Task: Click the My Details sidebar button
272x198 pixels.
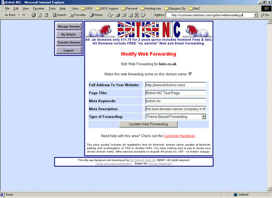Action: point(69,35)
